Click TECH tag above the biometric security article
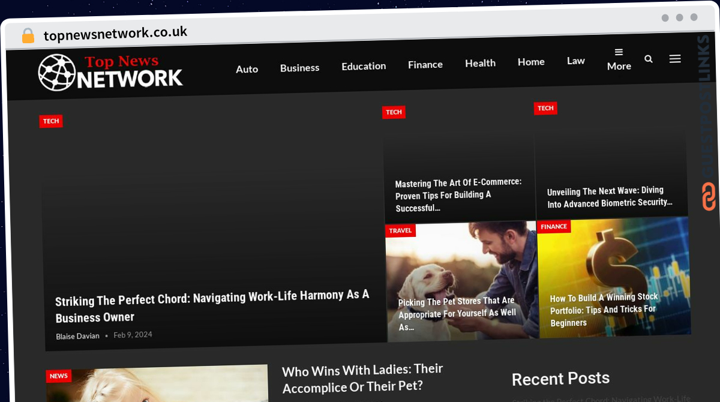Screen dimensions: 720x402 545,108
